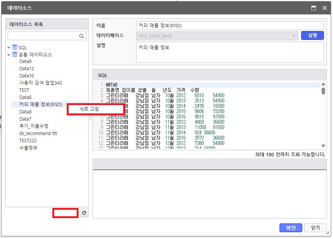333x239 pixels.
Task: Click the 닫기 button
Action: (x=316, y=228)
